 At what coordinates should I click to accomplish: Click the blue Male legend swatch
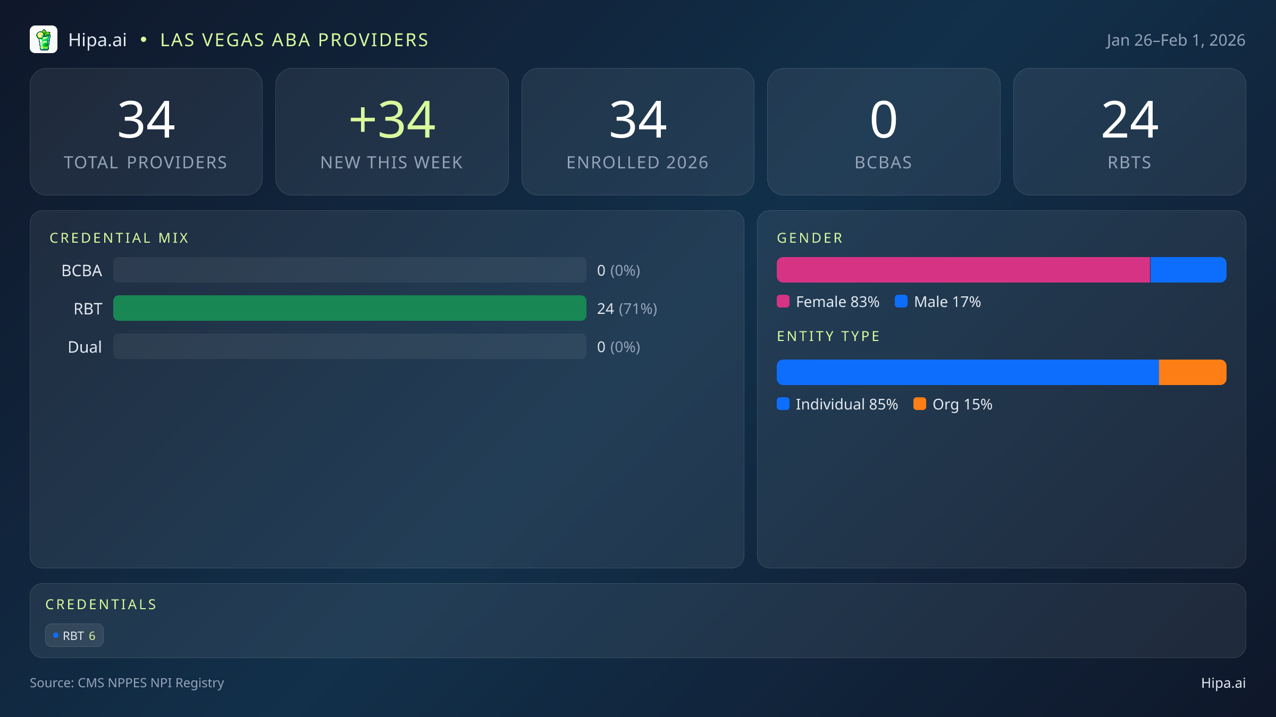pos(901,302)
